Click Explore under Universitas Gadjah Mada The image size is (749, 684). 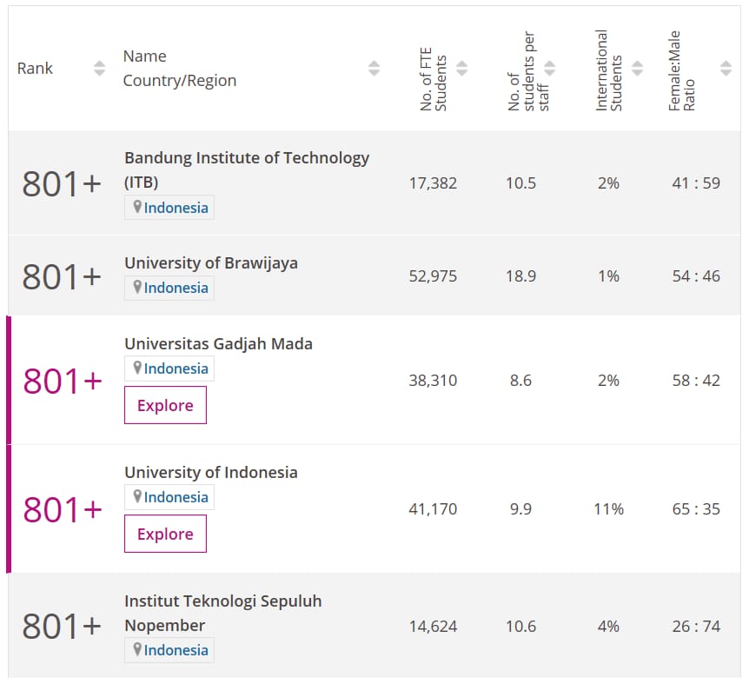click(x=165, y=406)
